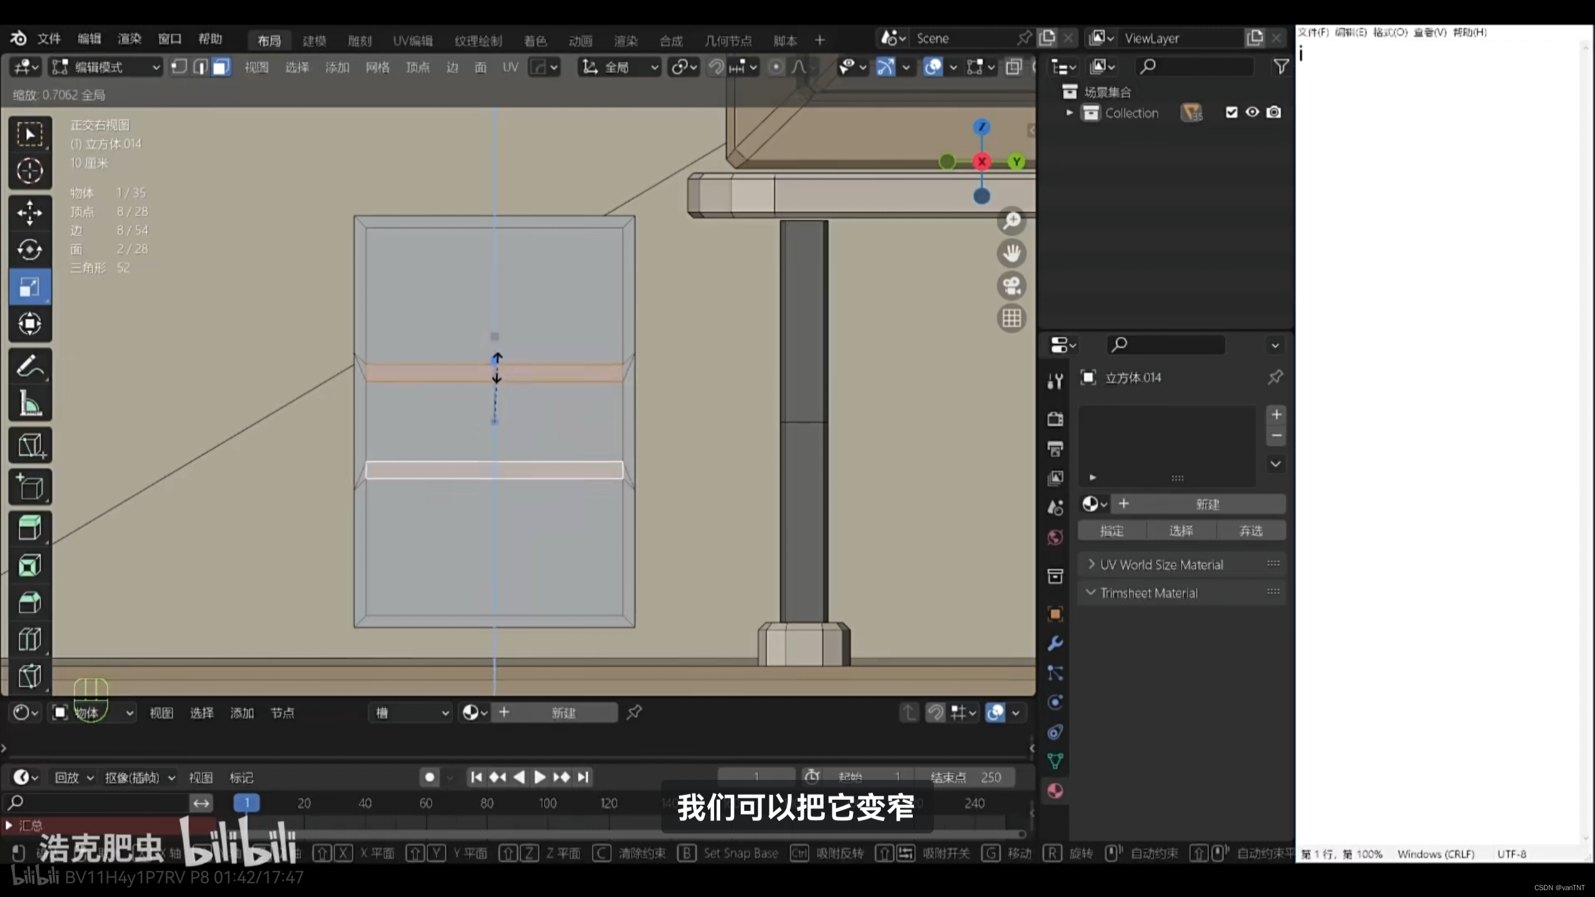Toggle camera view icon
Image resolution: width=1595 pixels, height=897 pixels.
coord(1012,286)
